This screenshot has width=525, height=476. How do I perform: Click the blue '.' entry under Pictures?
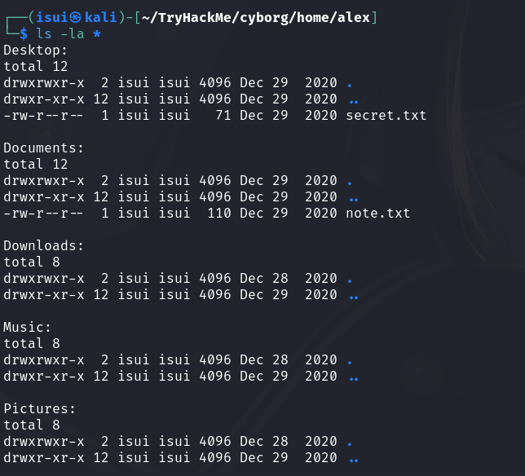[x=350, y=442]
